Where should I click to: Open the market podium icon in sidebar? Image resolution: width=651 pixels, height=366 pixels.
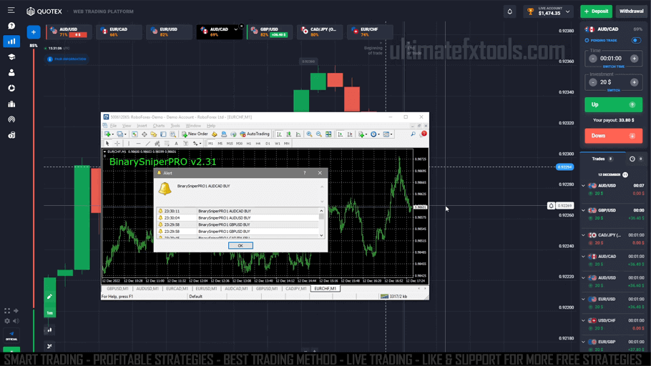[x=11, y=104]
